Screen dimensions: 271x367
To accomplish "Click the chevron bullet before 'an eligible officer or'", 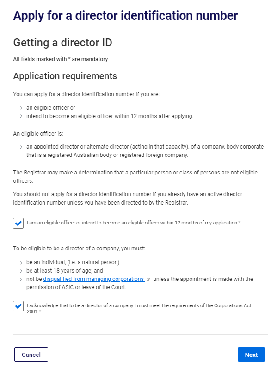I will tap(21, 108).
